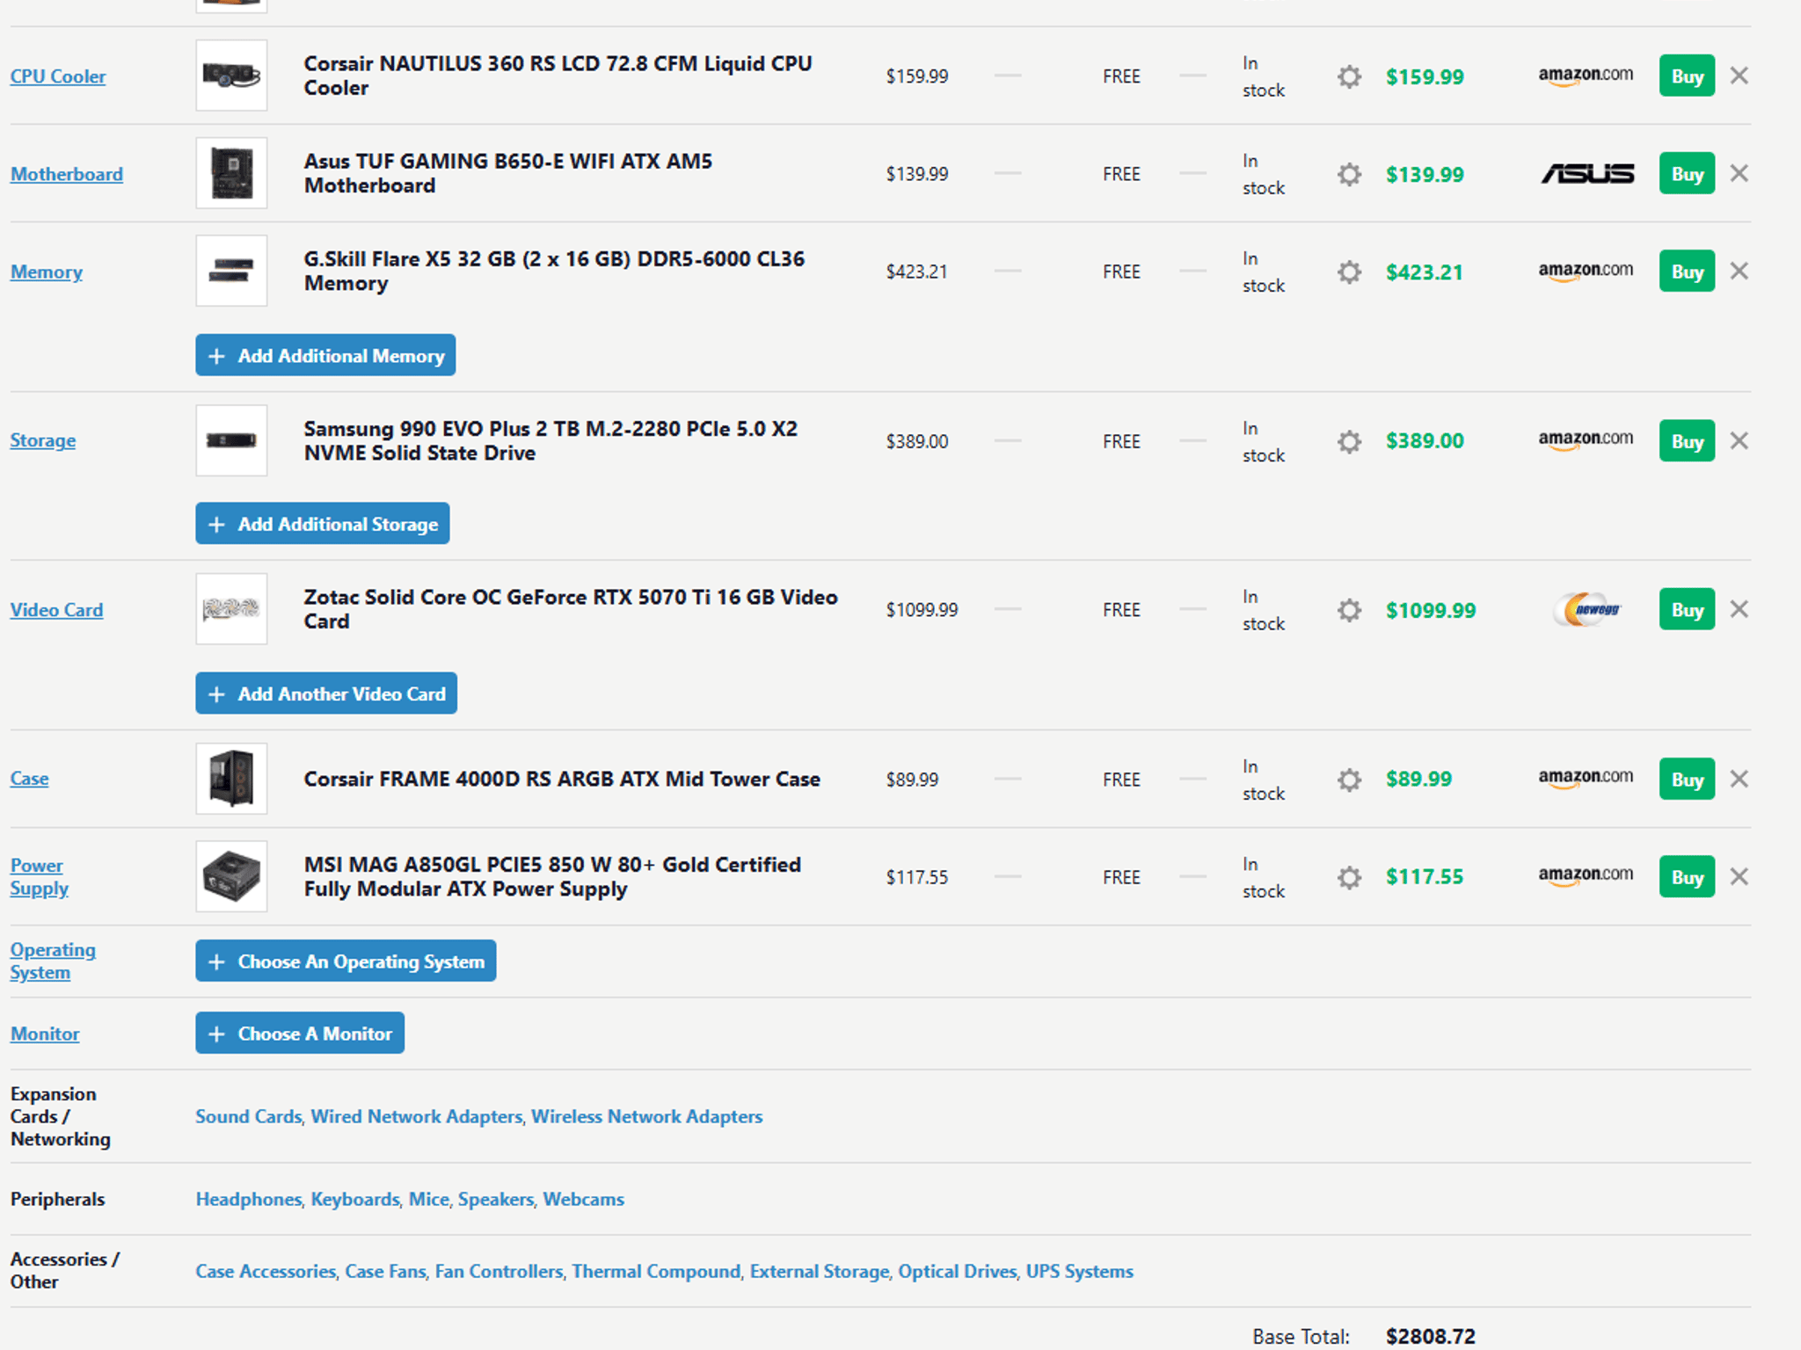The image size is (1801, 1350).
Task: Click amazon.com logo in Case row
Action: [1586, 778]
